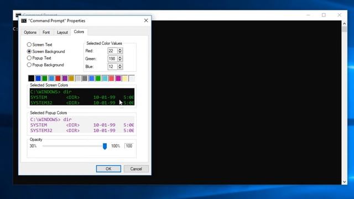Cancel the Properties dialog
Screen dimensions: 354x199
136,169
